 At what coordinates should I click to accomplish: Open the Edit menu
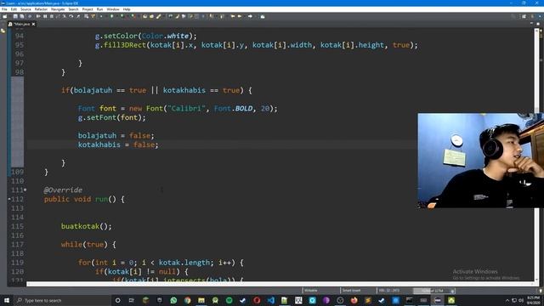pos(14,9)
